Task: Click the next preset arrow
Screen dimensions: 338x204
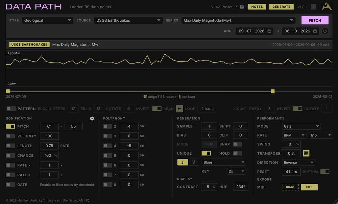Action: click(236, 7)
